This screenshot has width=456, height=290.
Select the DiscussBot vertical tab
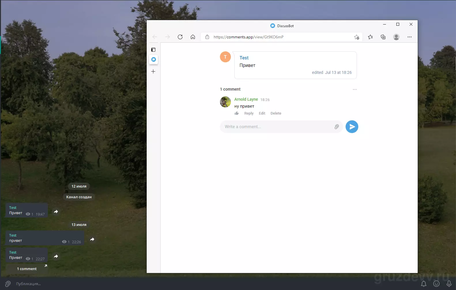pos(154,59)
